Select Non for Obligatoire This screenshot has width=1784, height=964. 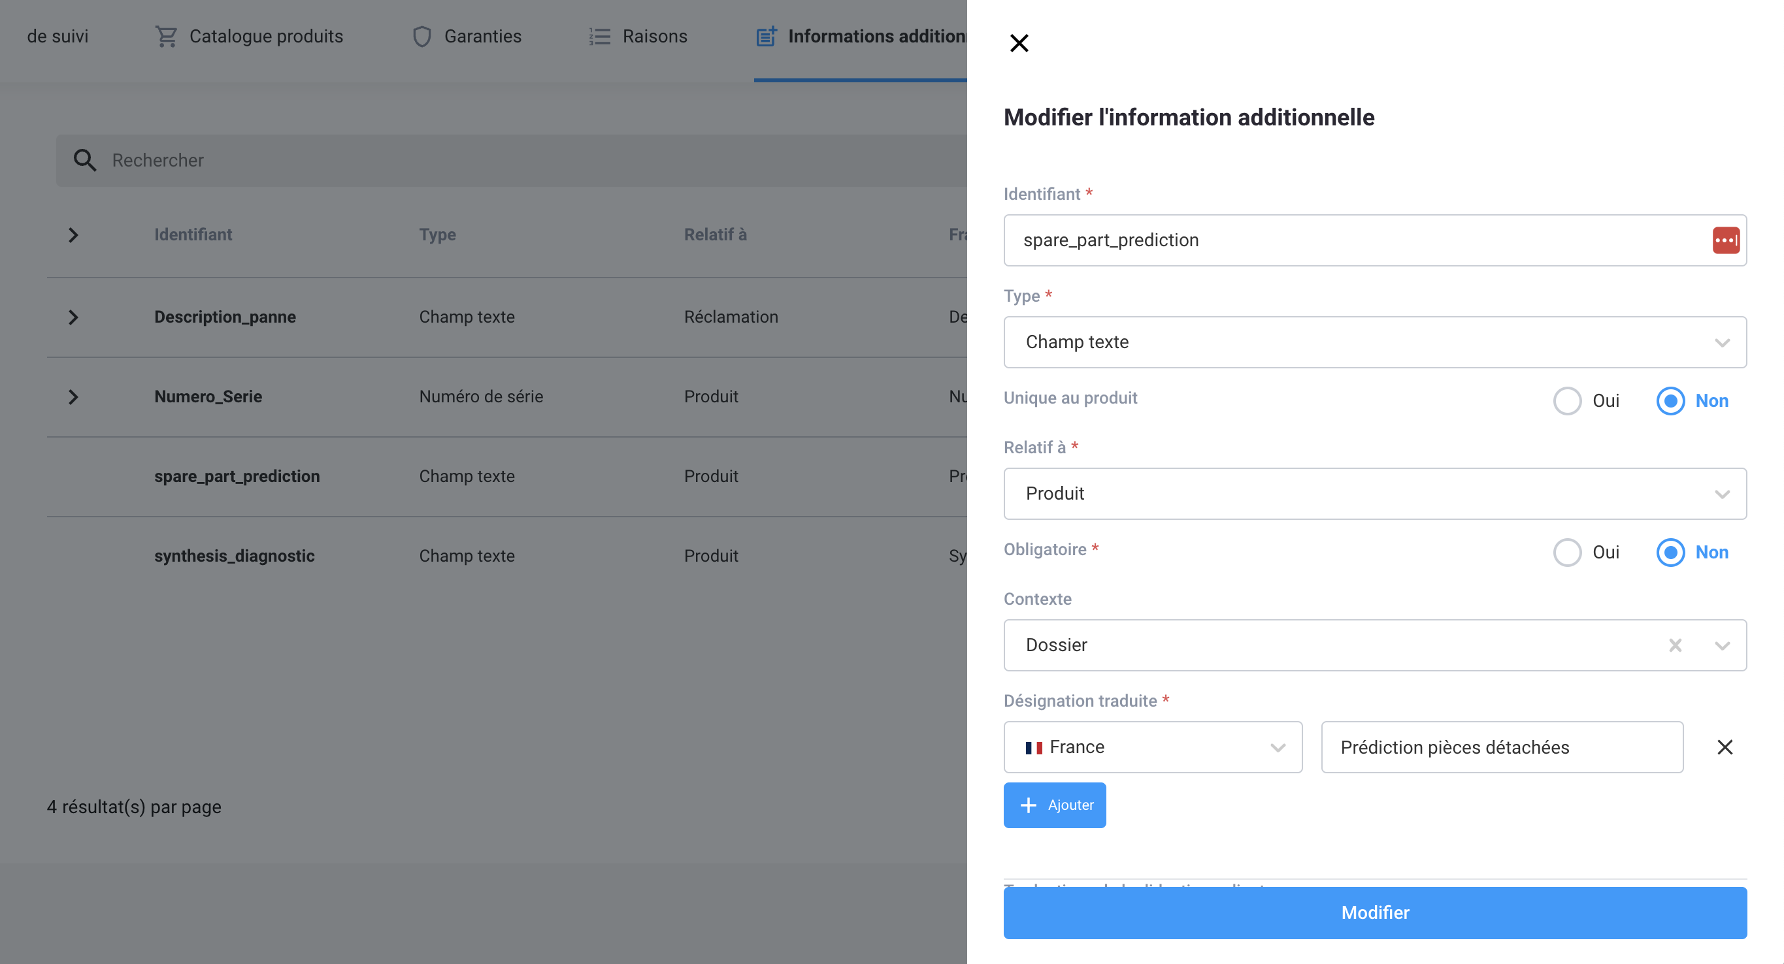(1670, 553)
